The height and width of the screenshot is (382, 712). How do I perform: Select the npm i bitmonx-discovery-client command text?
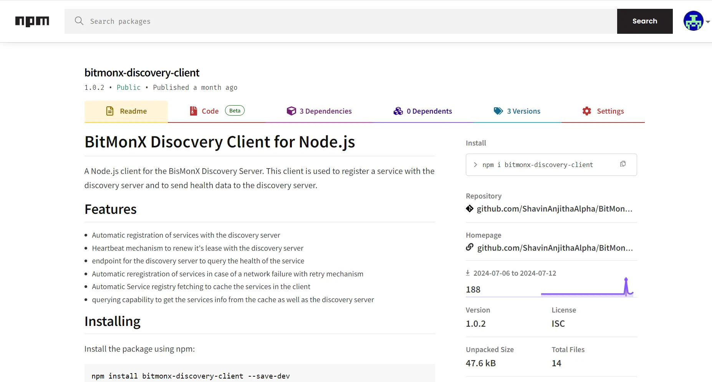click(x=538, y=165)
